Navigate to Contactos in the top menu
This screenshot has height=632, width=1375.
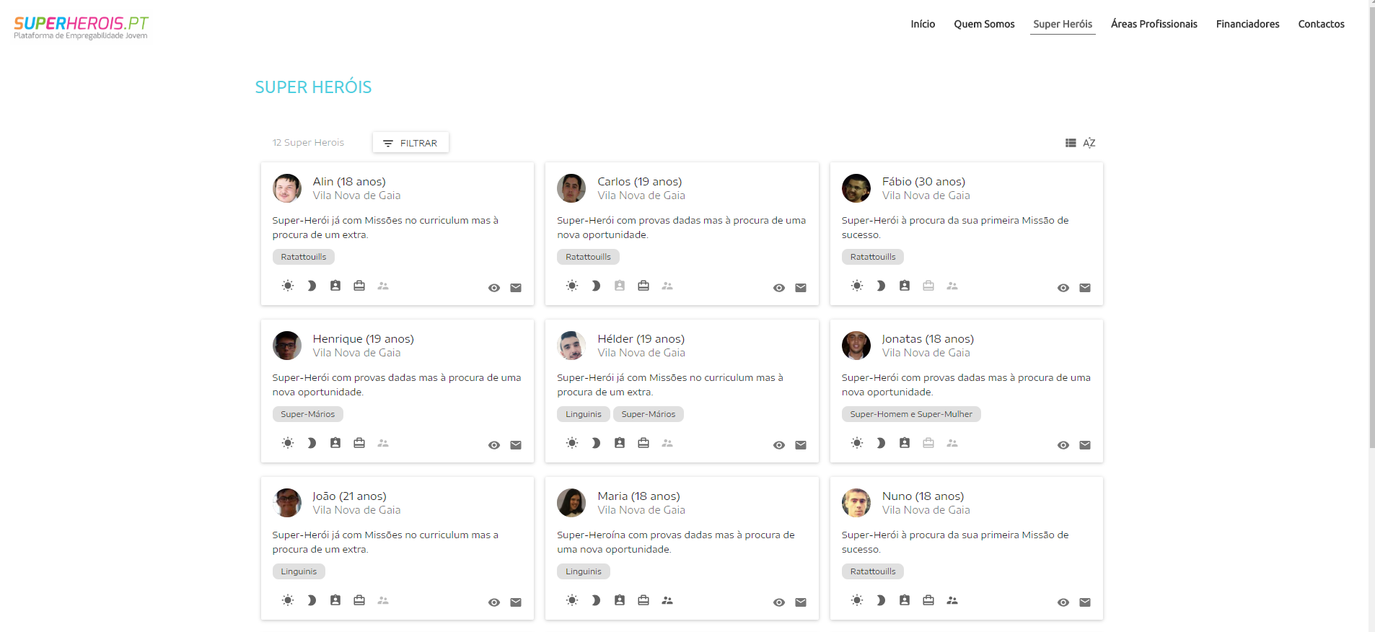(x=1321, y=24)
